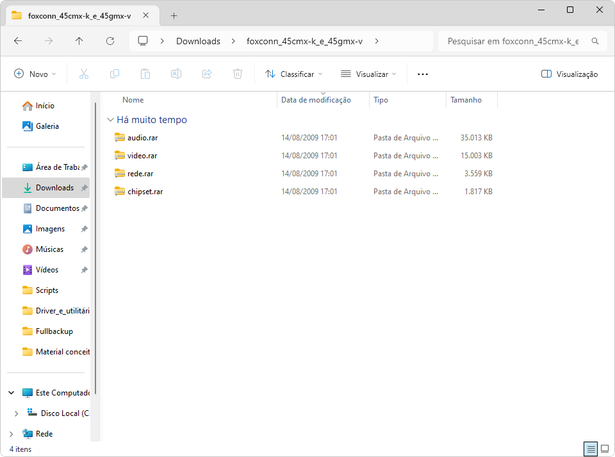Expand Disco Local (C:) tree node
Viewport: 615px width, 457px height.
(16, 413)
